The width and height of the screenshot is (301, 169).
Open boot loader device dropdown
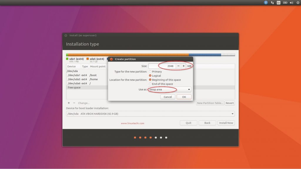150,114
